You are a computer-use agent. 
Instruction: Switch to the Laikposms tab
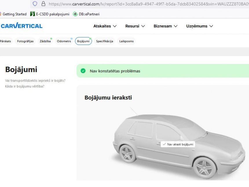coord(127,41)
